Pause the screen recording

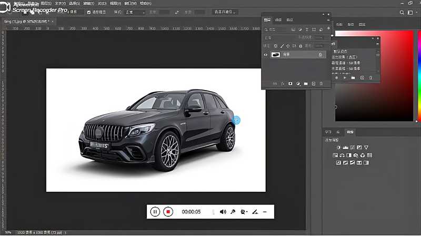tap(155, 212)
